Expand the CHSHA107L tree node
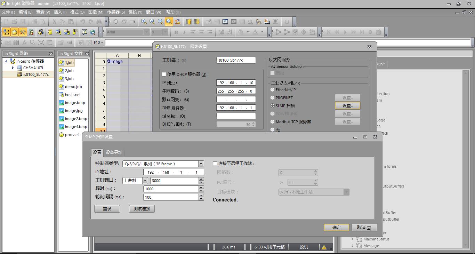The height and width of the screenshot is (254, 475). coord(13,68)
